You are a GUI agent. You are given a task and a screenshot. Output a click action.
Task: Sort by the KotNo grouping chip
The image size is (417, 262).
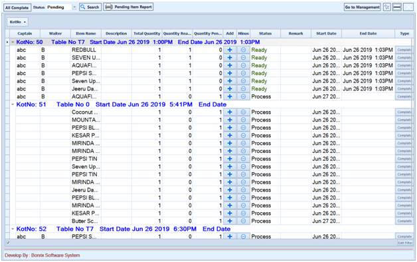click(17, 22)
